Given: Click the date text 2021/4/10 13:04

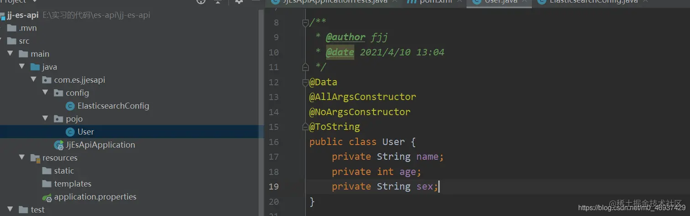Looking at the screenshot, I should coord(402,52).
